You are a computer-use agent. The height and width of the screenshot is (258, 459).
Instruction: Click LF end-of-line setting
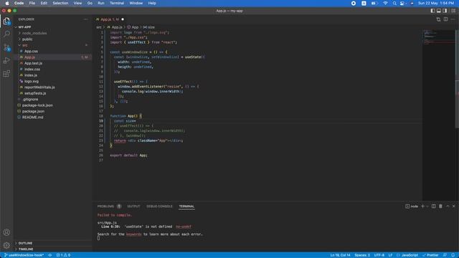coord(390,255)
